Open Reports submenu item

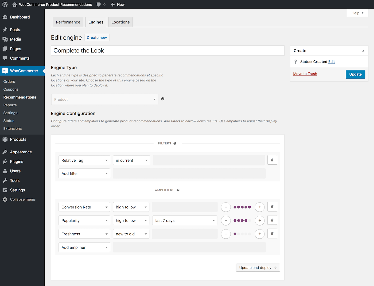(10, 105)
